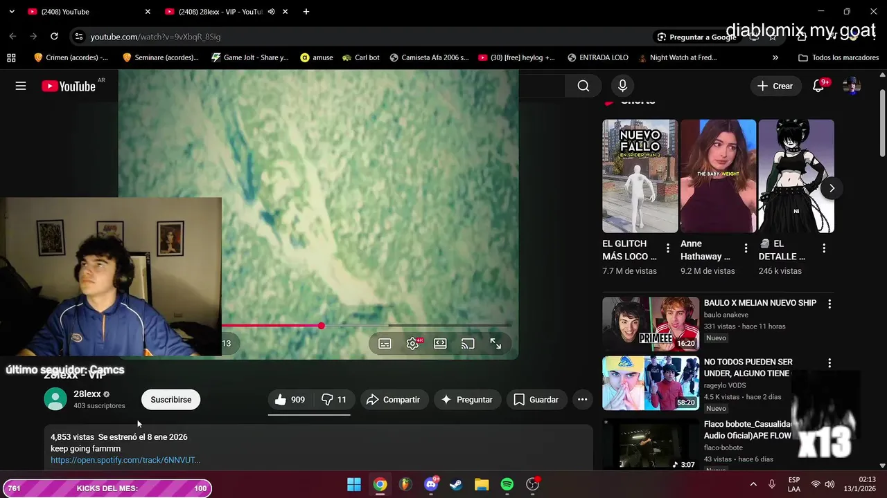This screenshot has width=887, height=498.
Task: Open FL Studio from the taskbar
Action: [x=405, y=484]
